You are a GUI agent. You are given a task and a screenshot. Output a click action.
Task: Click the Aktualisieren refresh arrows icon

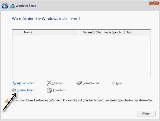point(14,83)
